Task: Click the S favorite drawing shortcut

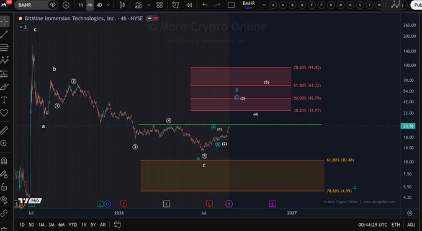Action: [x=360, y=5]
